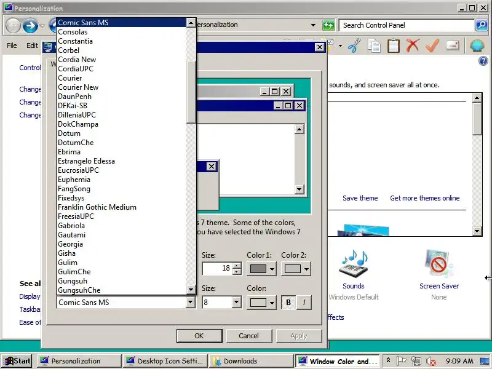Open Get more themes online link
Screen dimensions: 492x369
pyautogui.click(x=425, y=198)
